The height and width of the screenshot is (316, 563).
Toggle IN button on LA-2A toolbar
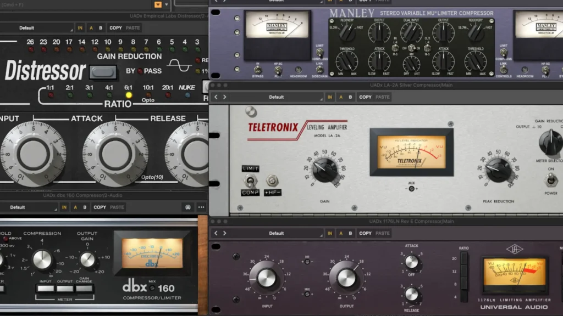pyautogui.click(x=330, y=97)
